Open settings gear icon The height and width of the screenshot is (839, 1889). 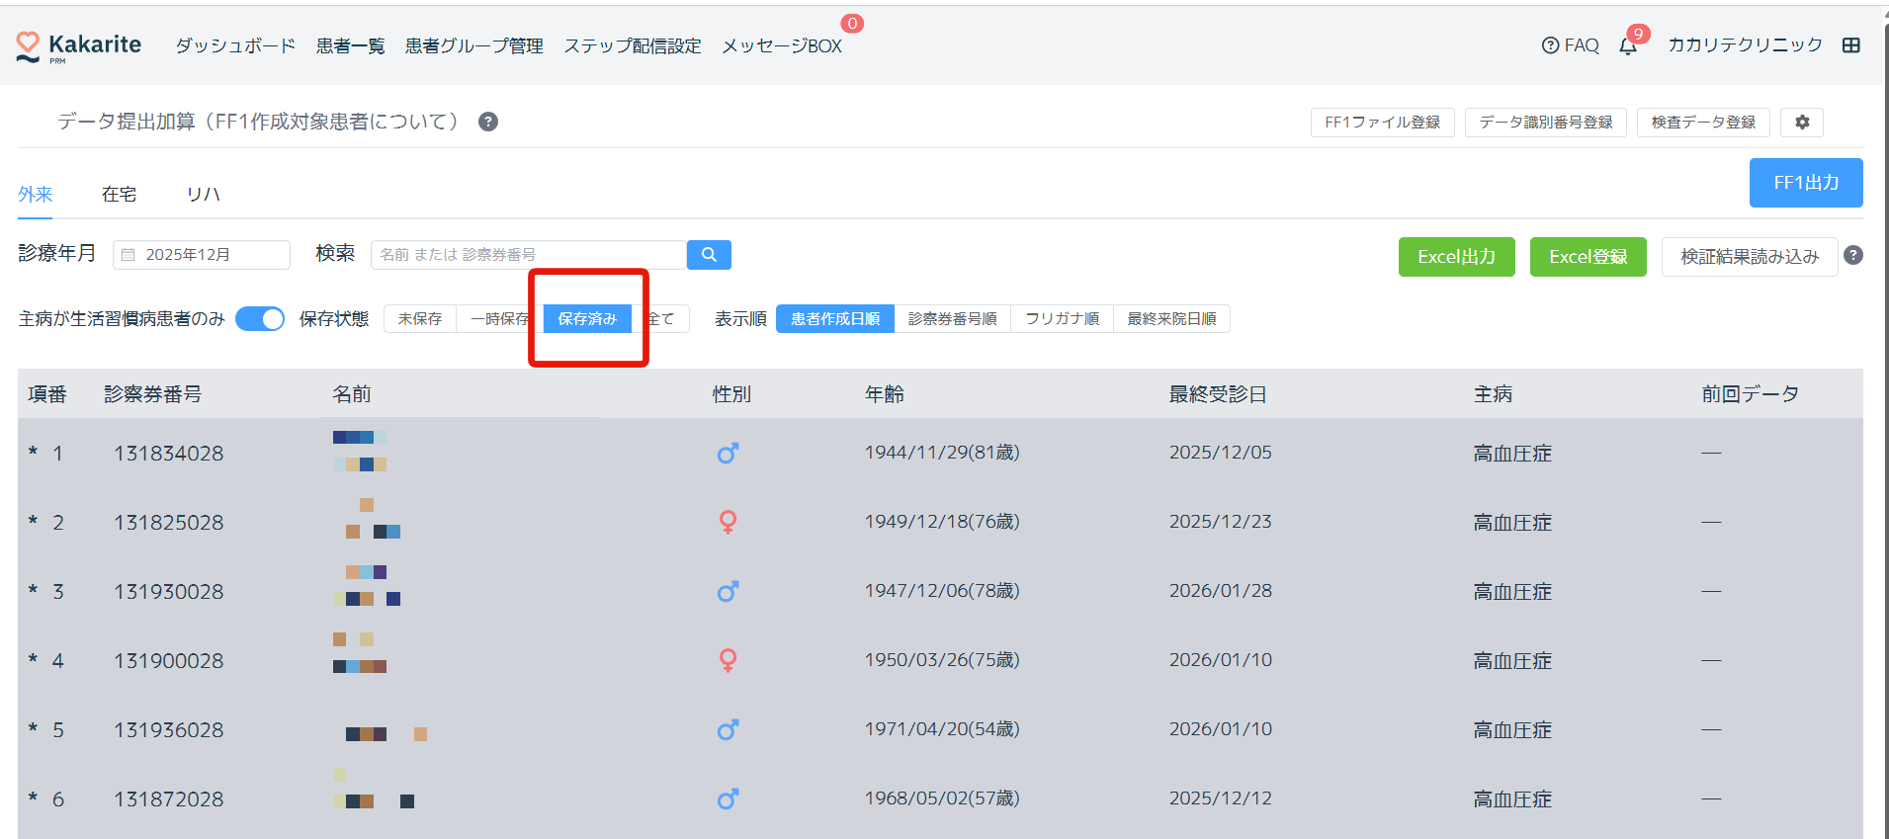(1802, 123)
